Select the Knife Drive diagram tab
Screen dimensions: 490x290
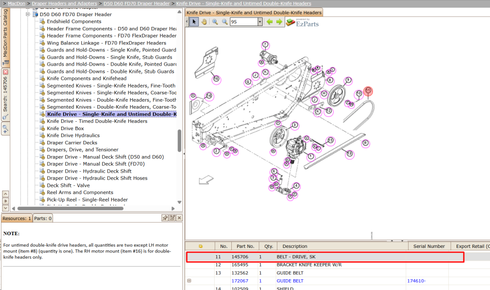(254, 13)
